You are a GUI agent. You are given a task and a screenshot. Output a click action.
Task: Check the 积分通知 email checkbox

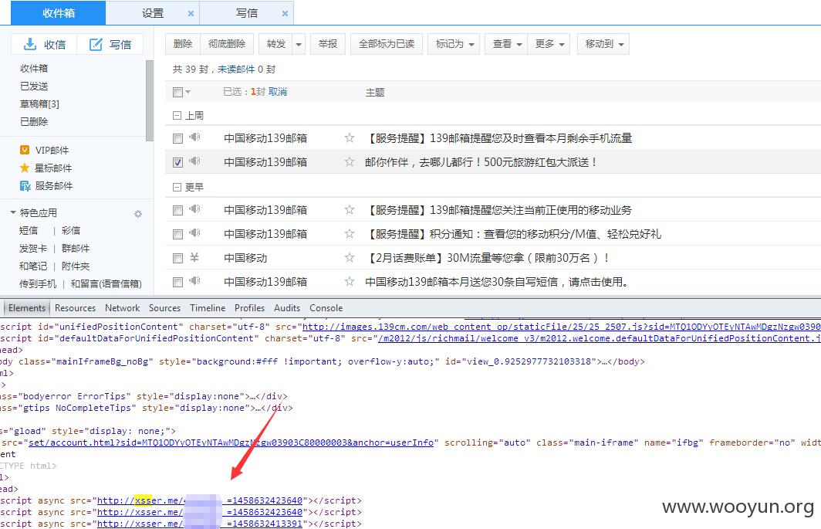click(177, 234)
